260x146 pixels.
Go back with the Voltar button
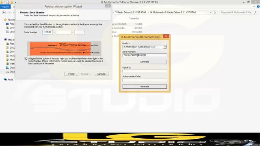71,74
